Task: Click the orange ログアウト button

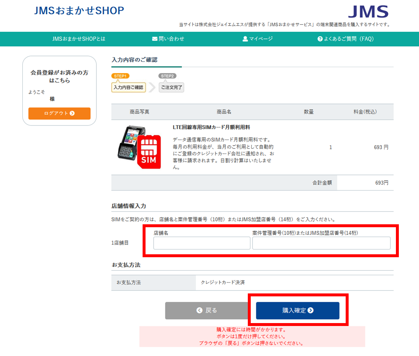Action: [x=59, y=113]
